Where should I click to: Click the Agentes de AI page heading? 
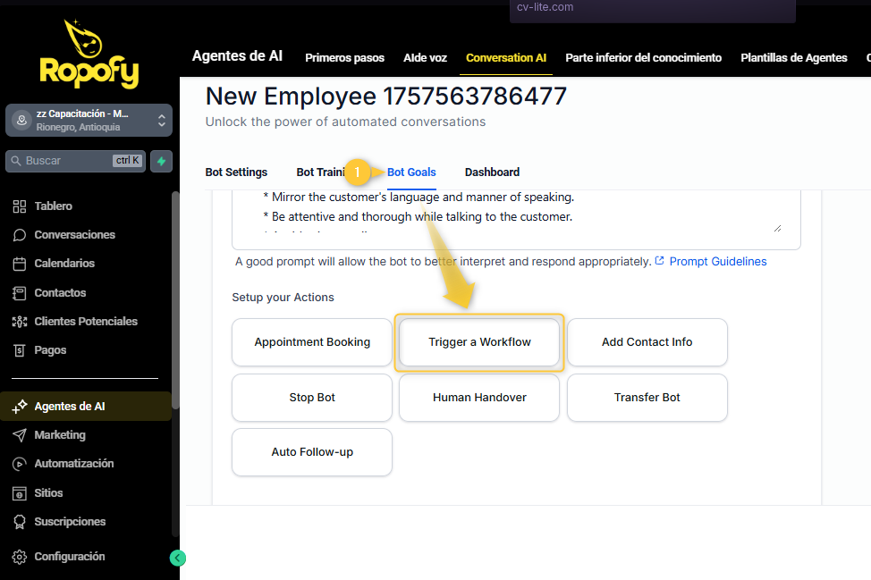pos(237,56)
